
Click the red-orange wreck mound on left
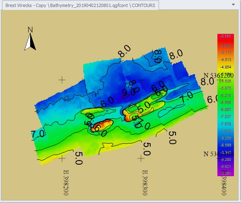coord(103,125)
